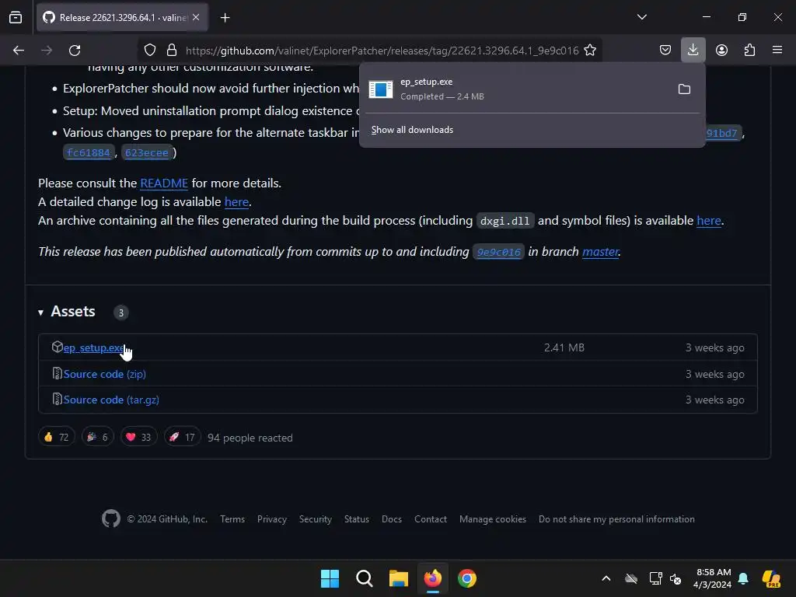Open the 91bd7 commit link

pos(721,133)
